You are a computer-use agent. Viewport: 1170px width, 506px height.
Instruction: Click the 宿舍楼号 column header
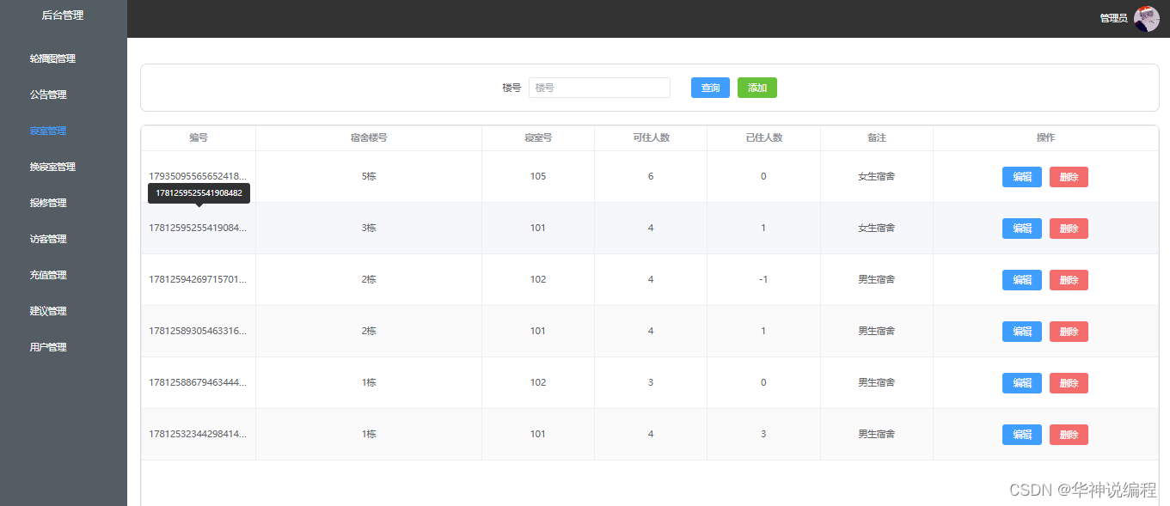point(369,137)
